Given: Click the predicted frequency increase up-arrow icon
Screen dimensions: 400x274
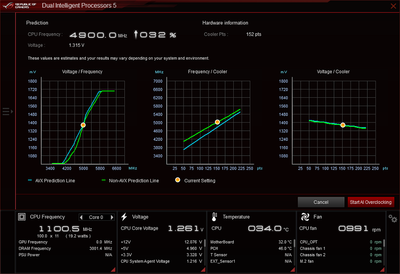Looking at the screenshot, I should click(x=136, y=34).
